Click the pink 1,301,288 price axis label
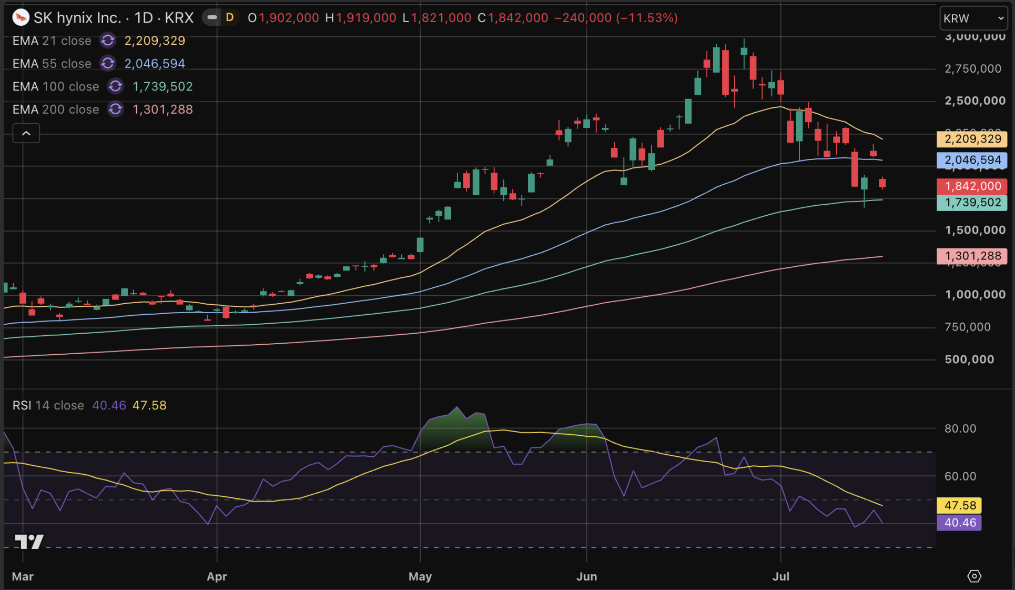The width and height of the screenshot is (1015, 590). 972,256
